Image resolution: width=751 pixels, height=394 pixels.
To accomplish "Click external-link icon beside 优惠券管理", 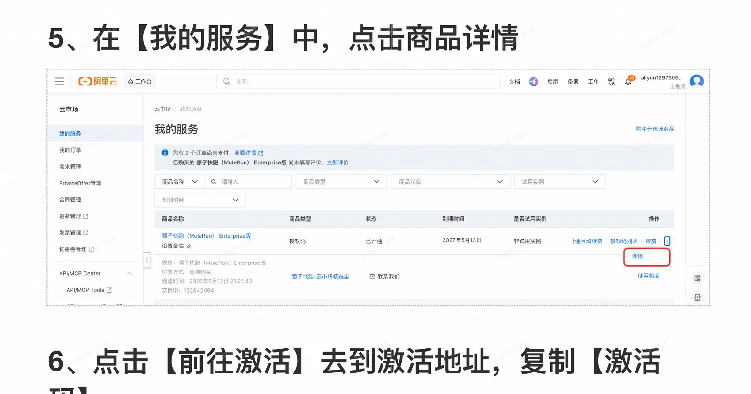I will tap(92, 249).
